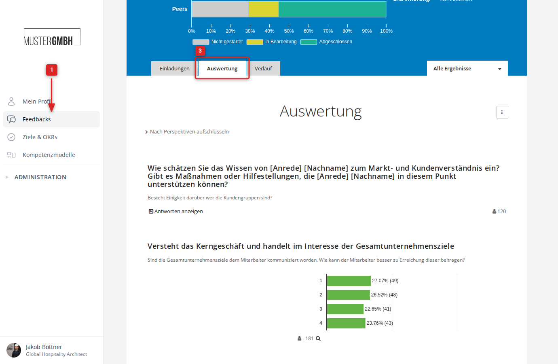The height and width of the screenshot is (364, 558).
Task: Click the green bar for rating 1
Action: 349,281
